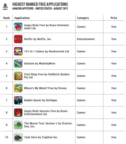Click the Category column header

click(83, 18)
